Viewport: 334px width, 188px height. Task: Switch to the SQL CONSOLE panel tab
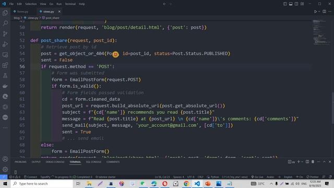point(93,162)
